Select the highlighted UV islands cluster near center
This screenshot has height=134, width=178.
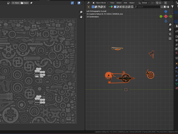click(40, 73)
